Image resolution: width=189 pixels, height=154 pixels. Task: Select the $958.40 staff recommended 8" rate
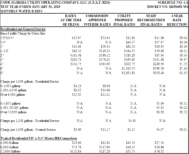point(158,73)
